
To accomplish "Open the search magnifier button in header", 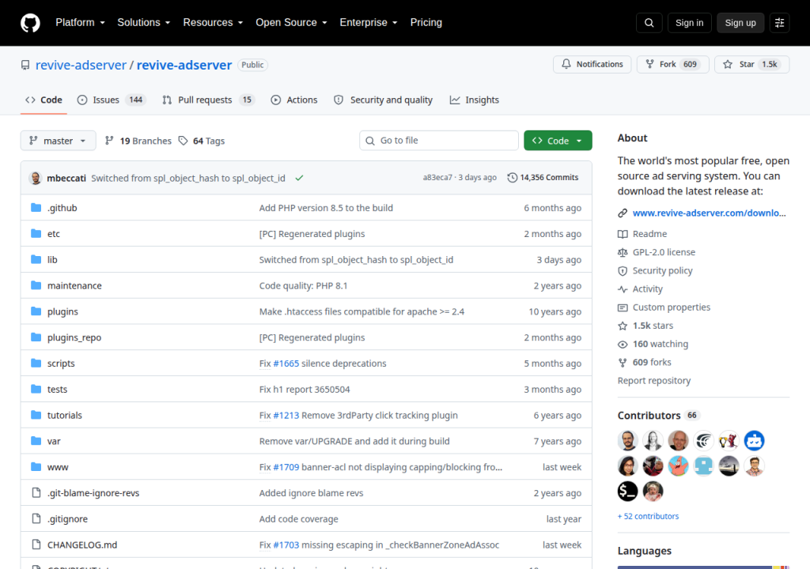I will click(x=649, y=23).
